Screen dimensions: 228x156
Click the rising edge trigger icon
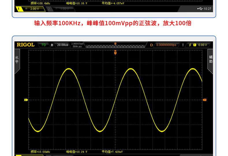[190, 45]
